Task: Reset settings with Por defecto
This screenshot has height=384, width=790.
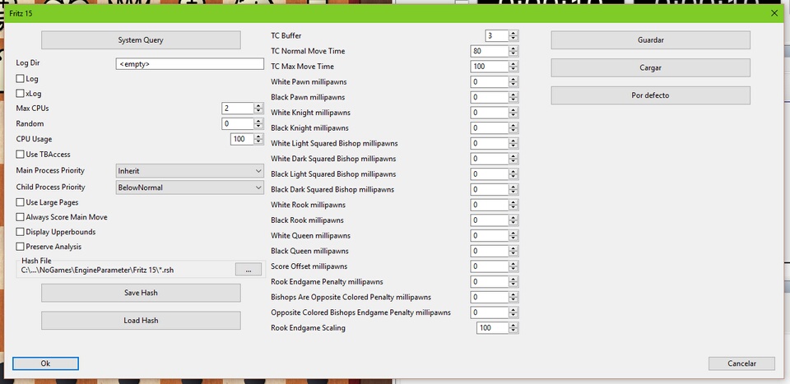Action: pos(650,95)
